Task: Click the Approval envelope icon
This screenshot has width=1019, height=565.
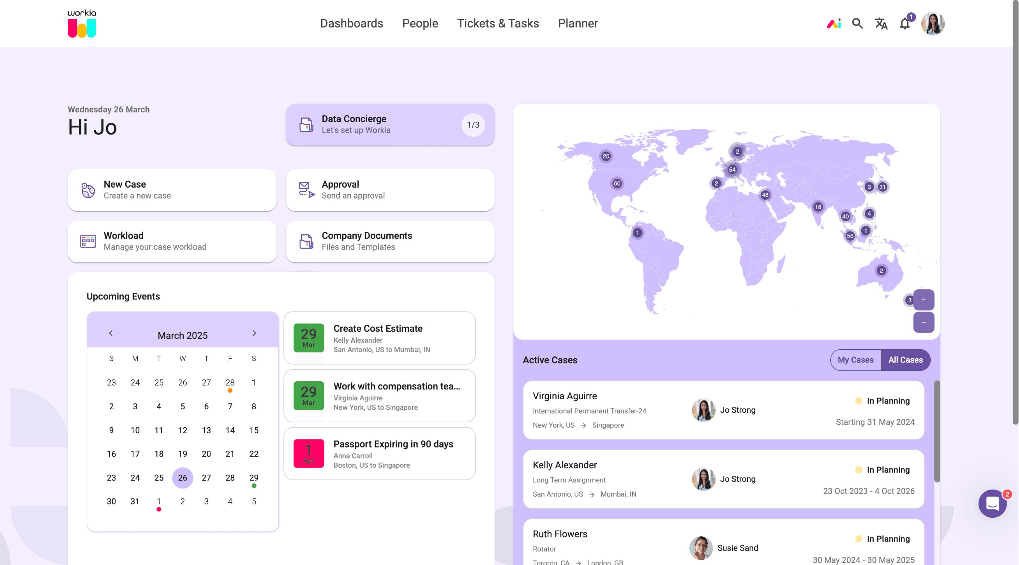Action: click(306, 190)
